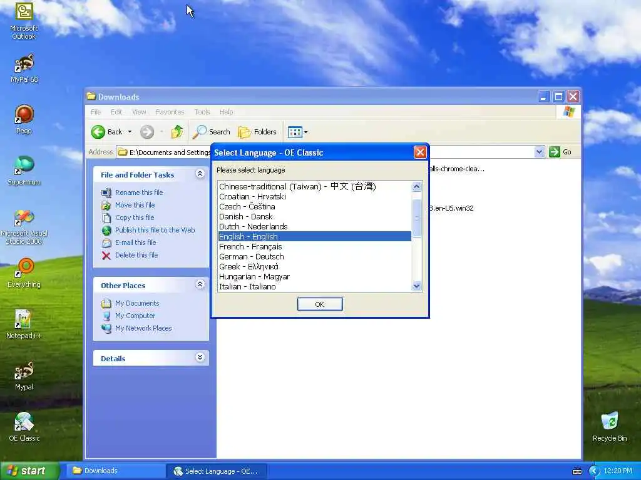Screen dimensions: 641x480
Task: Select Chinese-traditional (Taiwan) language
Action: 315,186
